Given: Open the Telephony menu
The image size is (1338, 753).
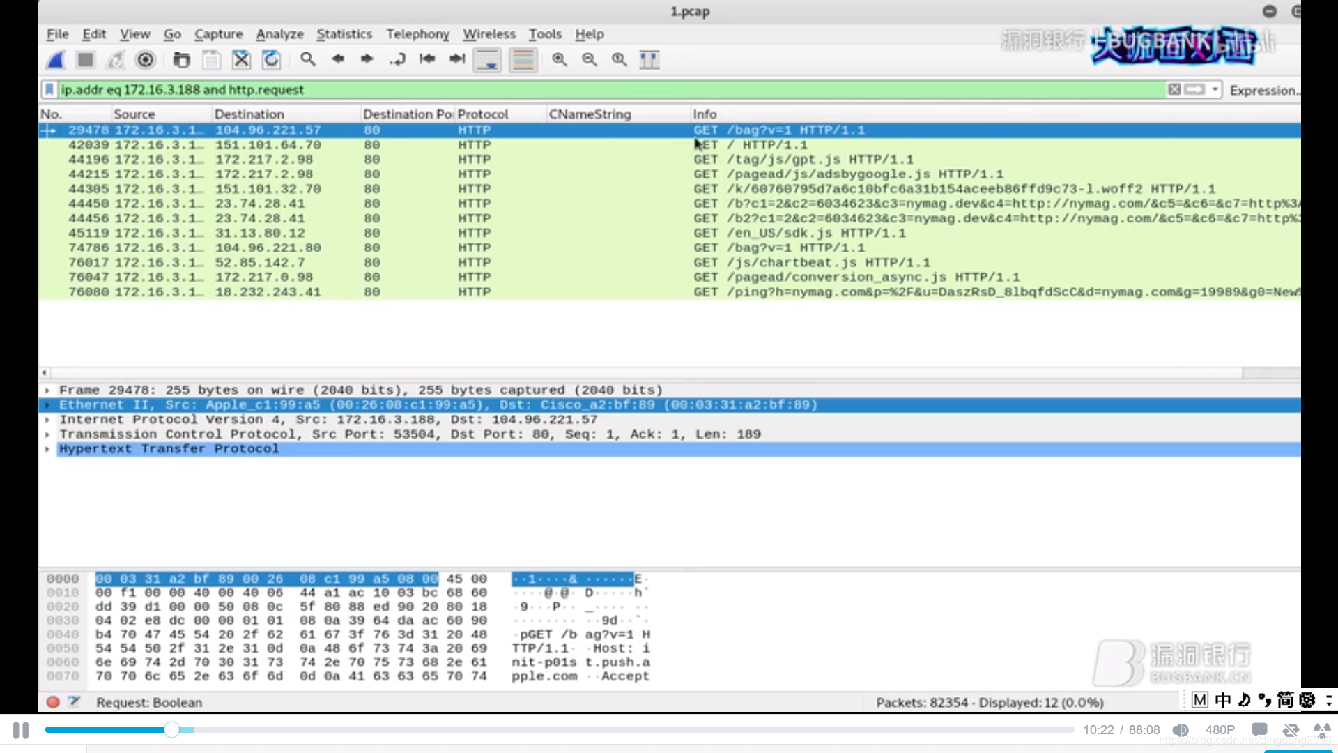Looking at the screenshot, I should [x=417, y=34].
